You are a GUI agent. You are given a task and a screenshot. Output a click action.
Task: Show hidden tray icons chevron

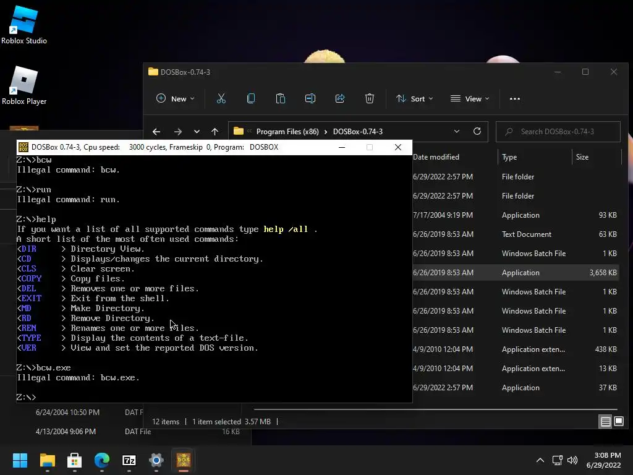[540, 460]
